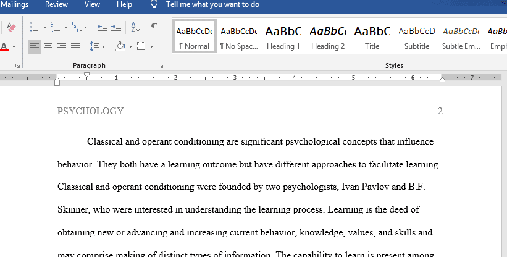The height and width of the screenshot is (257, 507).
Task: Open multilevel list dropdown arrow
Action: click(x=85, y=27)
